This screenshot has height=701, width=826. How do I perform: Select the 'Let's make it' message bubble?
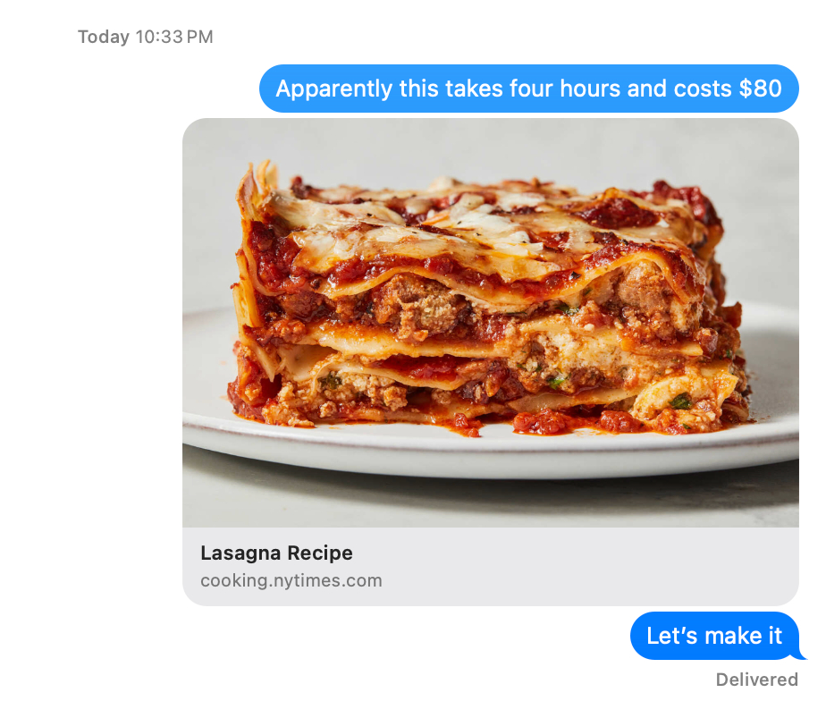click(715, 636)
